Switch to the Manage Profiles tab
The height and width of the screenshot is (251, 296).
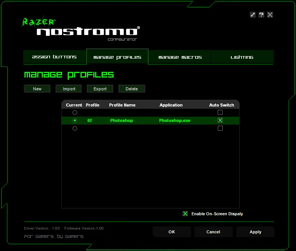pyautogui.click(x=117, y=57)
